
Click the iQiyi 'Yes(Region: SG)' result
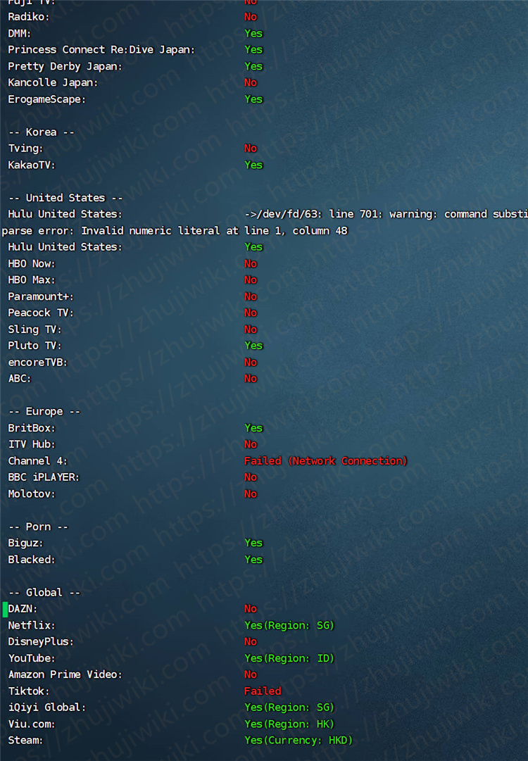289,707
